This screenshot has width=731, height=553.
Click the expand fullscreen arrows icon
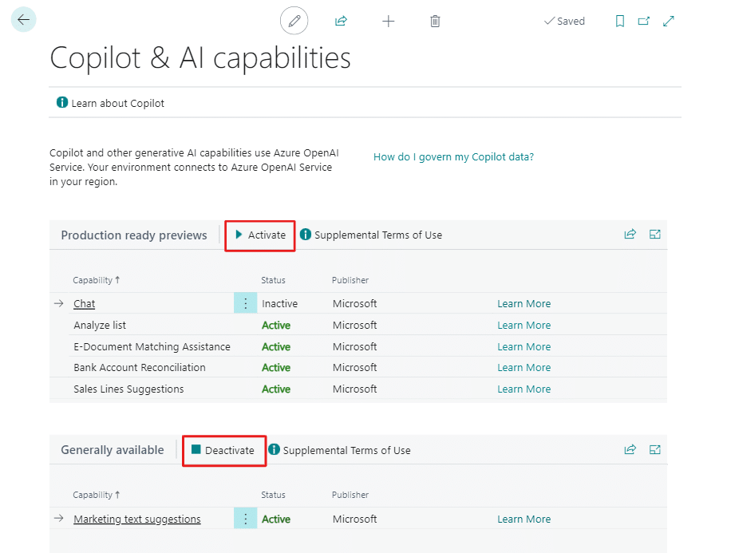coord(669,22)
